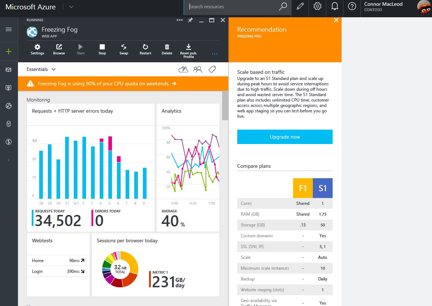Stop the Freezing Fog web app
Viewport: 432px width, 306px height.
click(102, 50)
